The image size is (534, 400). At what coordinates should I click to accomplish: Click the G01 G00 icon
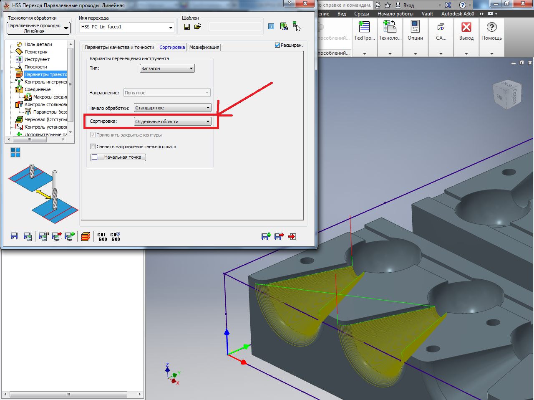[103, 237]
